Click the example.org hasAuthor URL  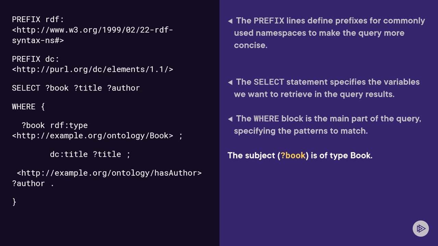point(109,173)
